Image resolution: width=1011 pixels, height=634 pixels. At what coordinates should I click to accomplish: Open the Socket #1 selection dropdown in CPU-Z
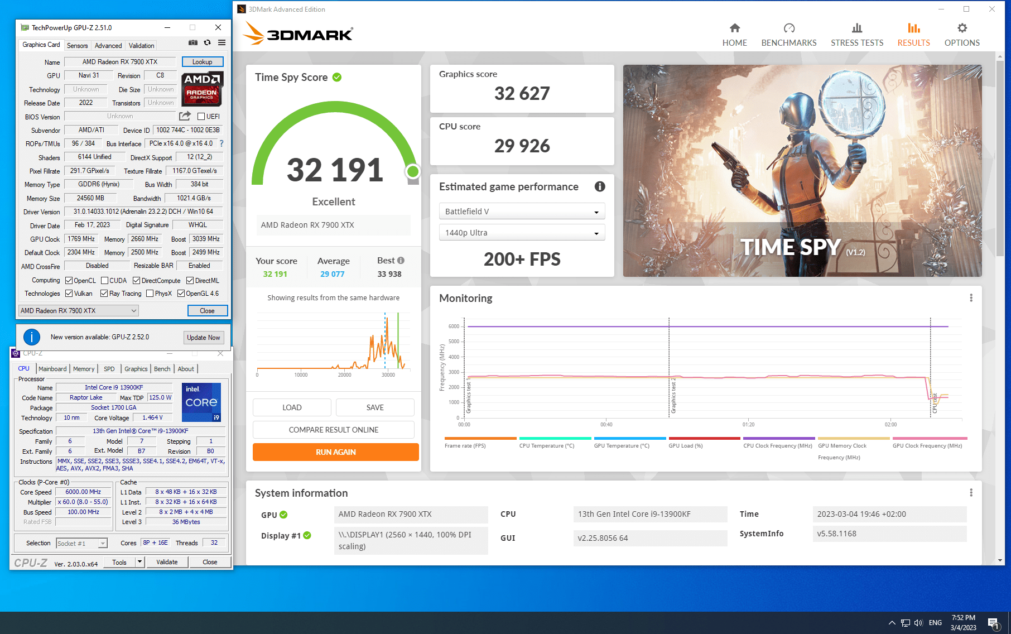(x=81, y=543)
